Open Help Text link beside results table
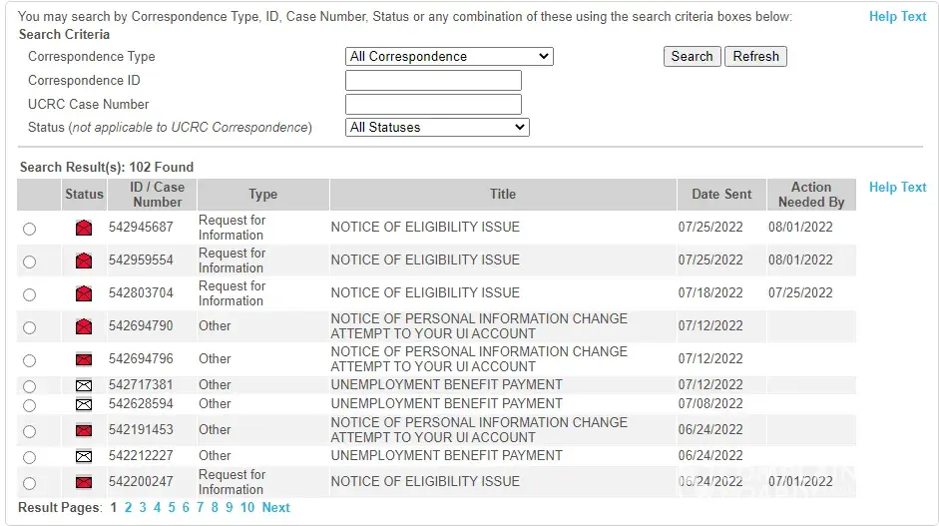This screenshot has width=939, height=526. [897, 188]
